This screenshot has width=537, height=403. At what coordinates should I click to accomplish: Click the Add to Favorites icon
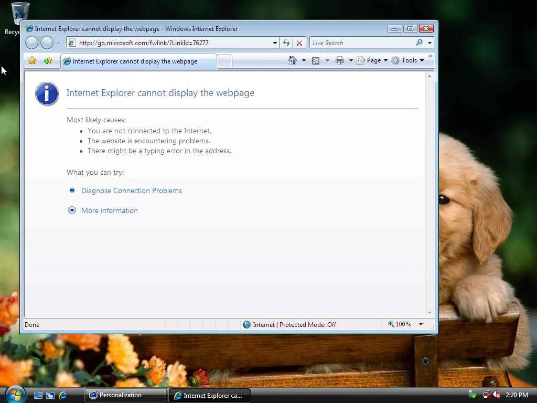[48, 61]
